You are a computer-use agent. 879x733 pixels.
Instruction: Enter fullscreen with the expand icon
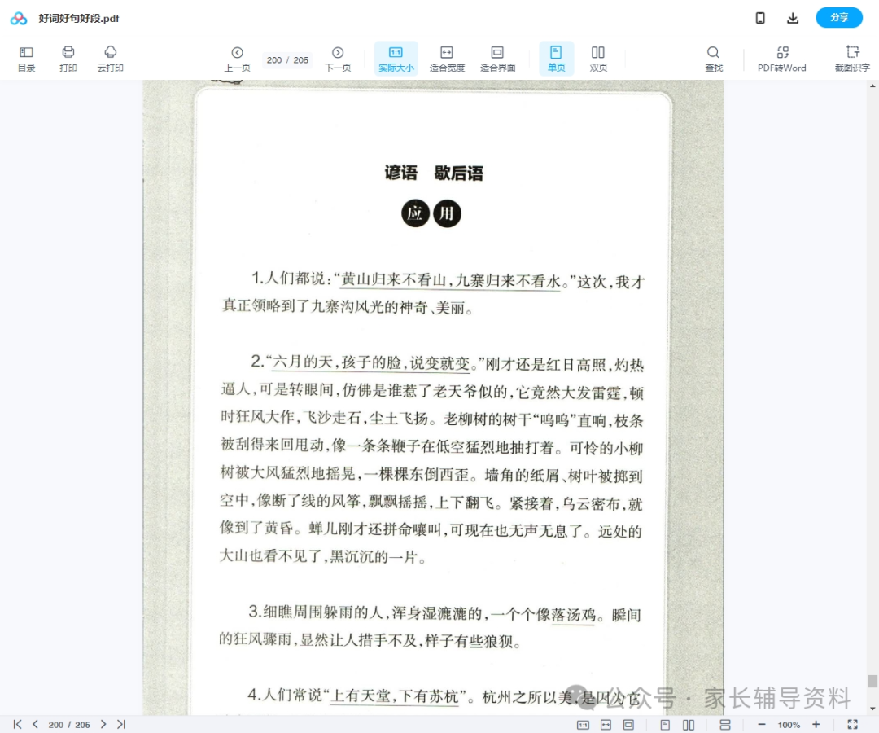point(853,725)
